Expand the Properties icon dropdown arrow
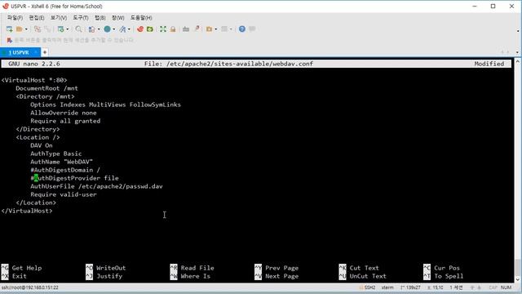The width and height of the screenshot is (522, 294). [x=68, y=29]
